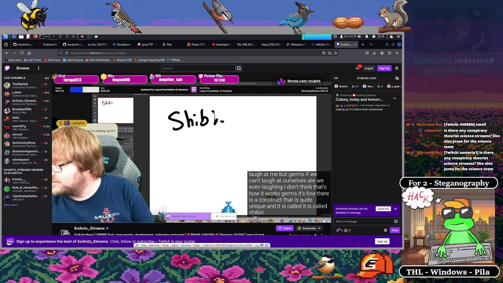Open the three-dot menu beside Browse

(38, 68)
